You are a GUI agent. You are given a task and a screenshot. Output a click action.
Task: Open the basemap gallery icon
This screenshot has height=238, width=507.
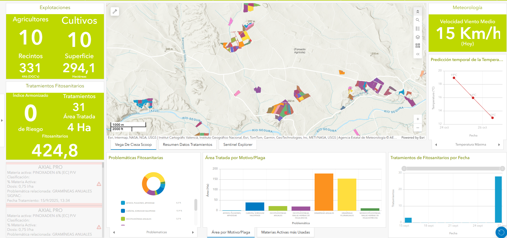point(417,46)
